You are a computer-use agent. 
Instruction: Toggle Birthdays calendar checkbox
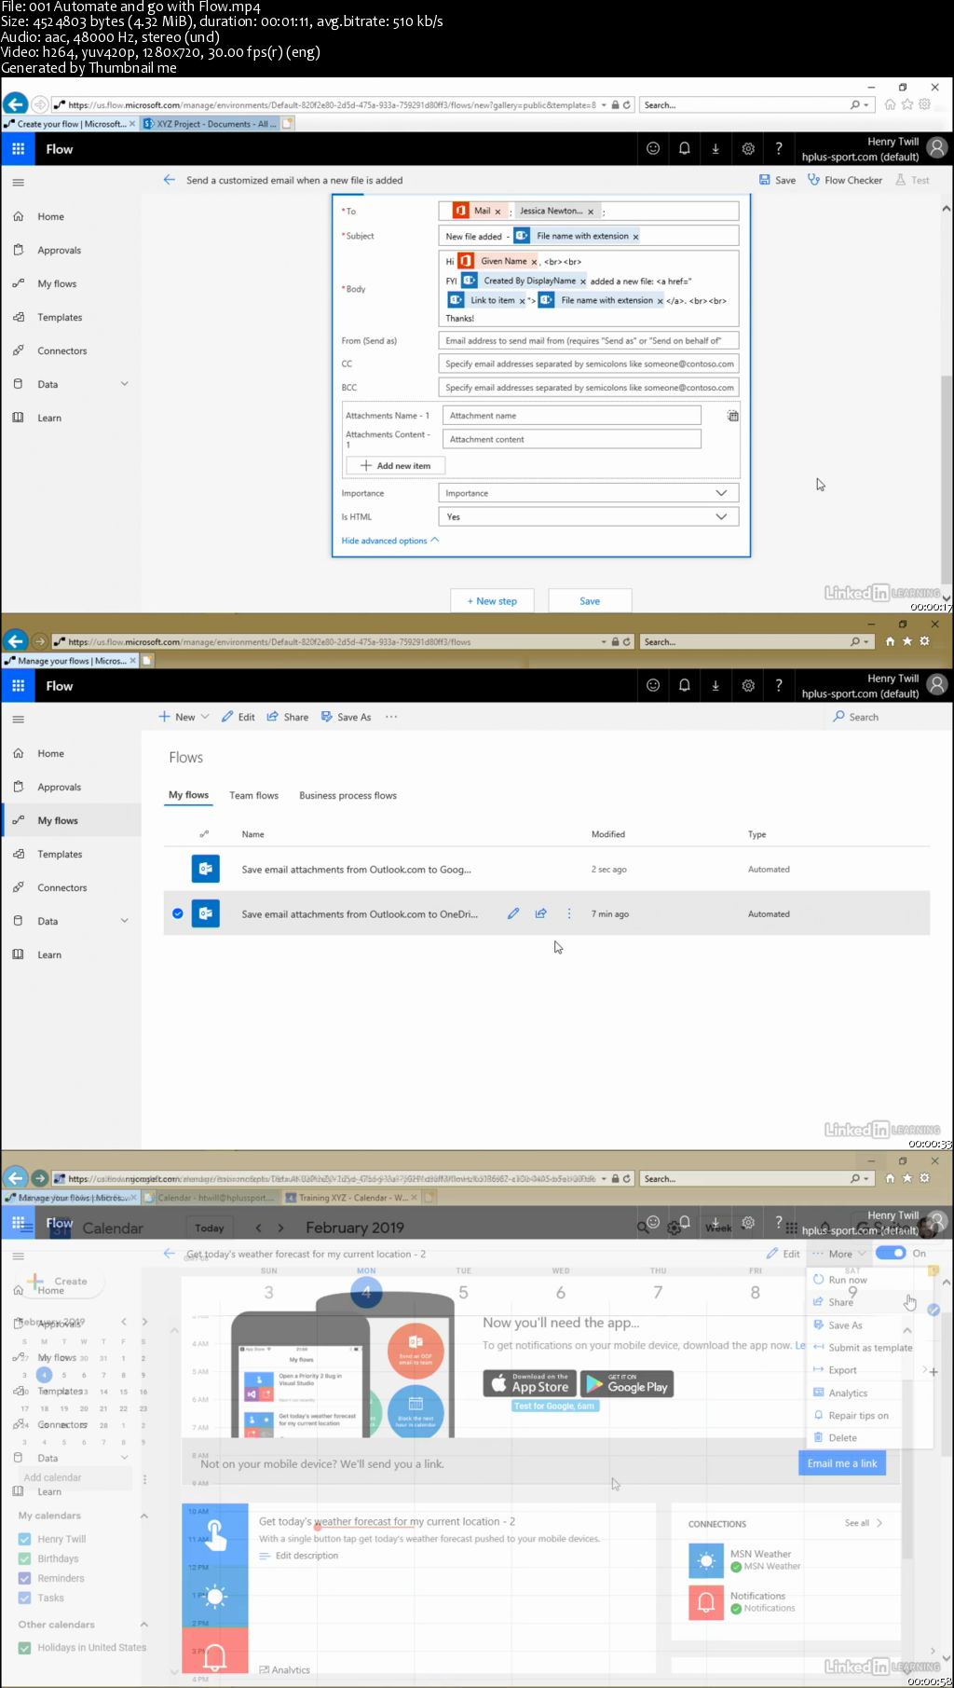tap(25, 1558)
